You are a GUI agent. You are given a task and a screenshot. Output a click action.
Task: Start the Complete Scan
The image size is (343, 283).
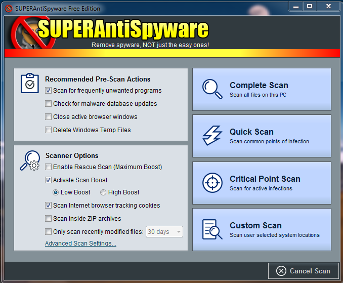[x=262, y=89]
